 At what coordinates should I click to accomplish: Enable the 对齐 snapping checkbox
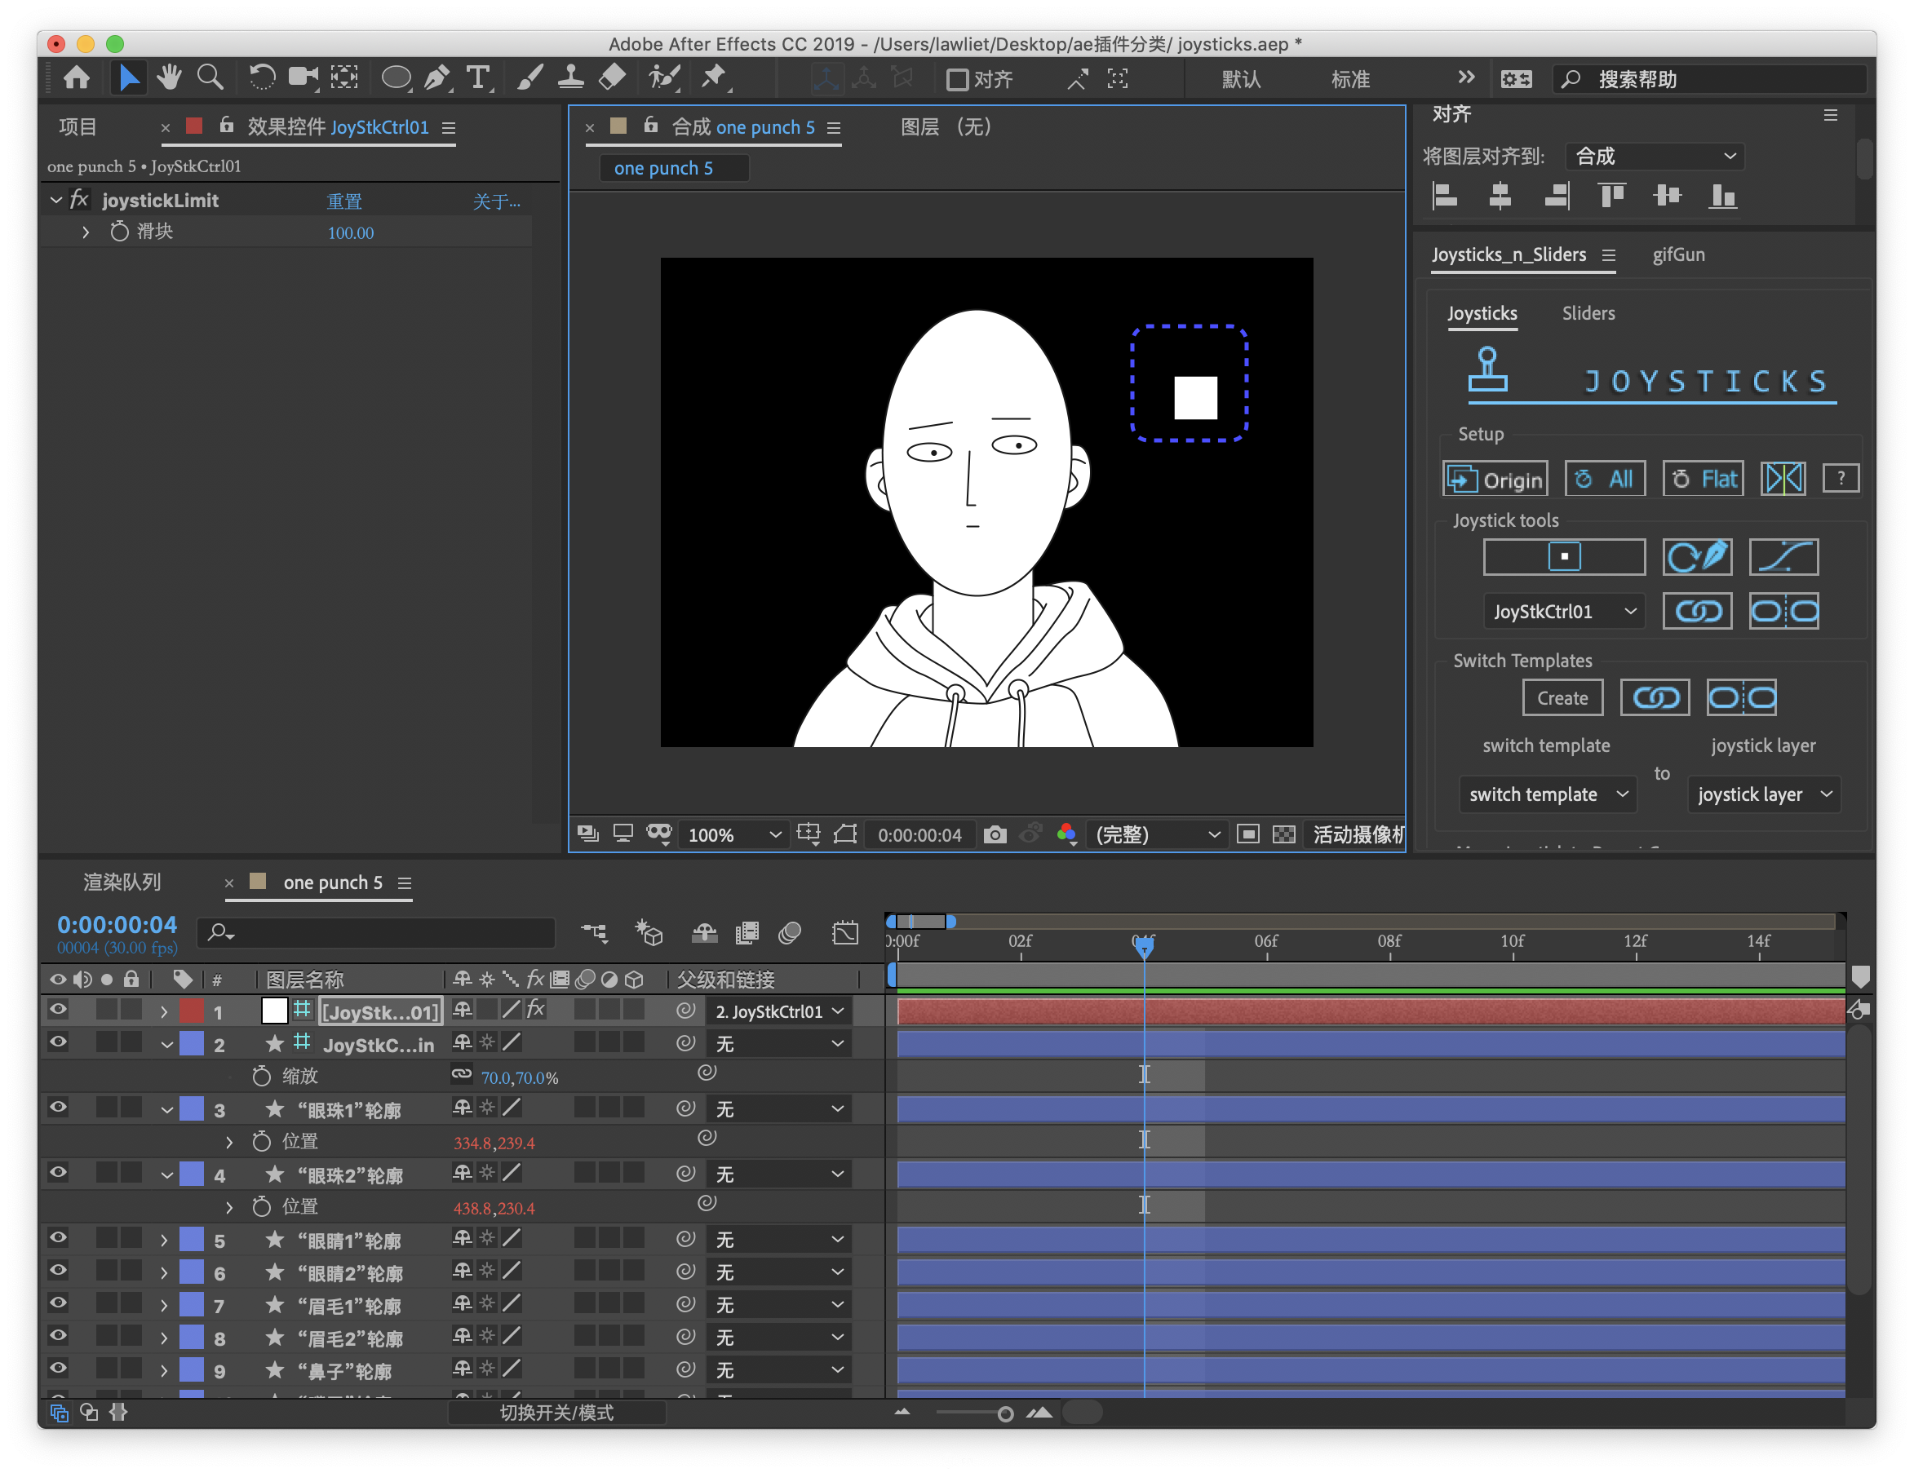pyautogui.click(x=957, y=80)
